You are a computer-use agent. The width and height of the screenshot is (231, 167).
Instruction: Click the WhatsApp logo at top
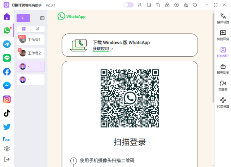click(x=71, y=16)
